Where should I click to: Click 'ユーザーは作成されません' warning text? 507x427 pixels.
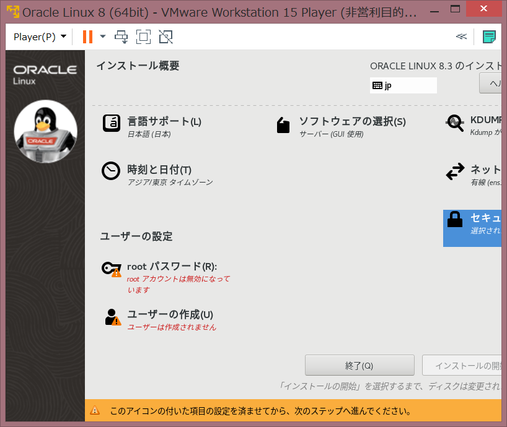172,327
